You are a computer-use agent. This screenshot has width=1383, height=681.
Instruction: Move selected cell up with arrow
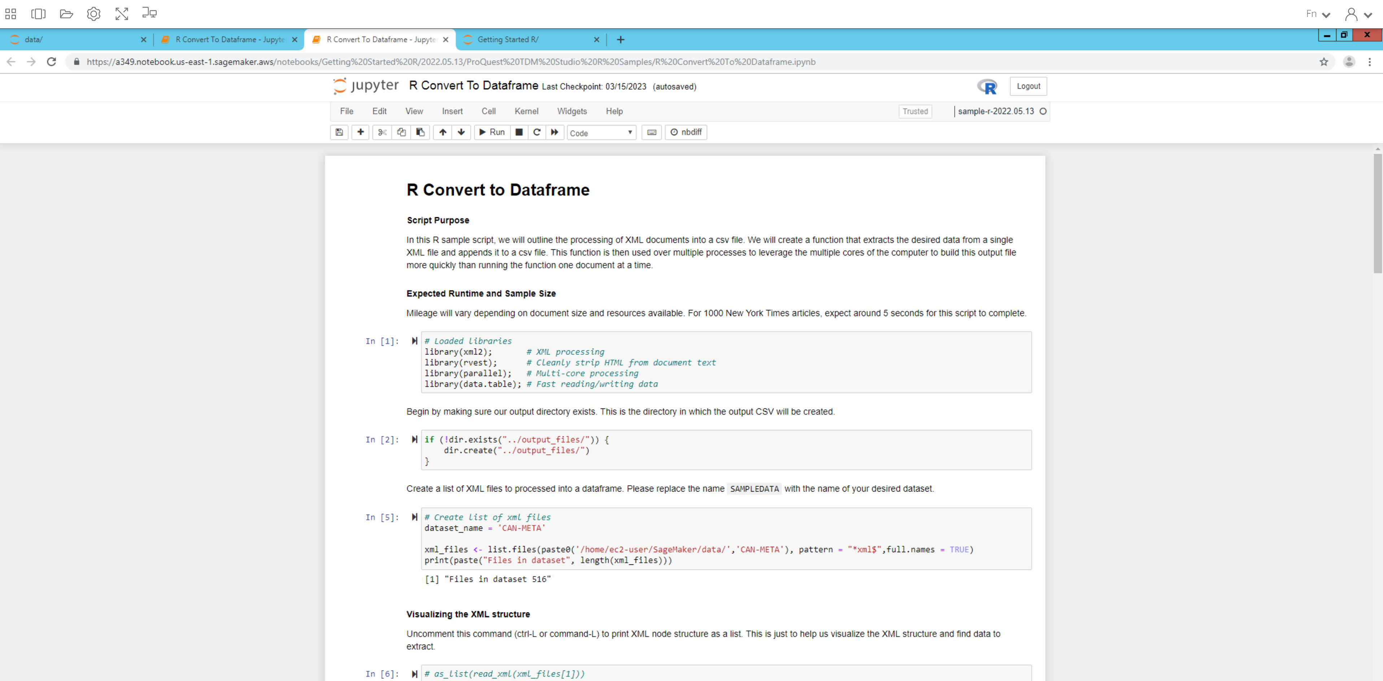(x=442, y=132)
